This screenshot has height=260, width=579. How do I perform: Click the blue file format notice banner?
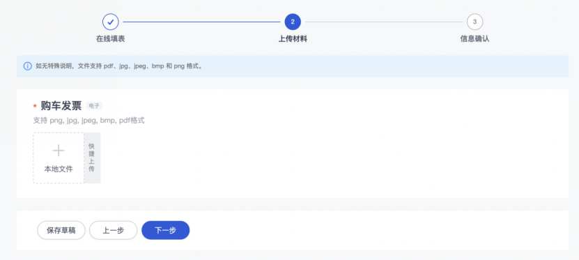[x=293, y=66]
